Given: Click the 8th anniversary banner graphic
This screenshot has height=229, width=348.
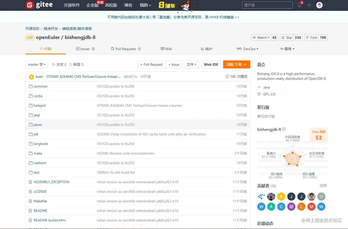Looking at the screenshot, I should [x=177, y=6].
